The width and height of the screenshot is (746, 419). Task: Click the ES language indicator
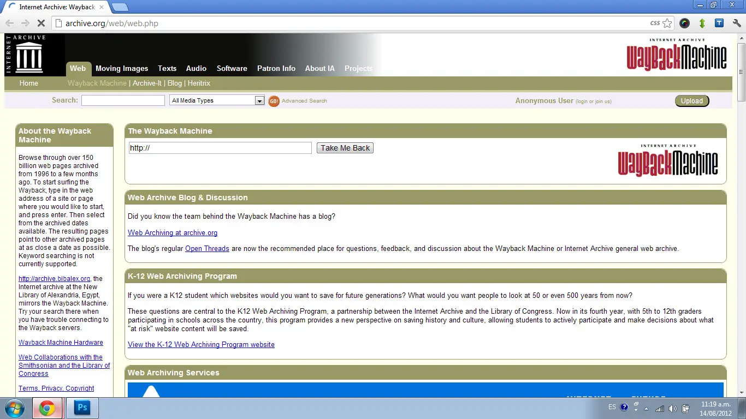tap(612, 407)
